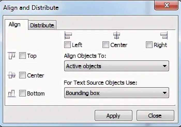Click the Close button at bottom

click(155, 115)
